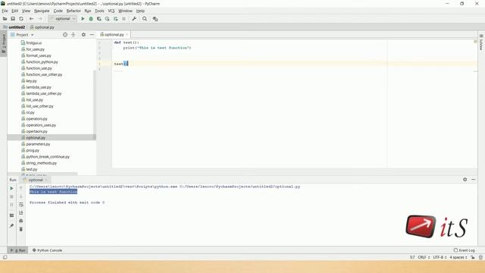Toggle soft-wrap in Run console
Screen dimensions: 485x273
coord(21,205)
